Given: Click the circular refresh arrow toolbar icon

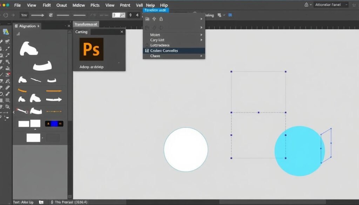Looking at the screenshot, I should click(6, 15).
